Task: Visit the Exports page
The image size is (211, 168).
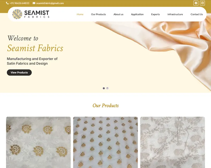Action: [155, 14]
